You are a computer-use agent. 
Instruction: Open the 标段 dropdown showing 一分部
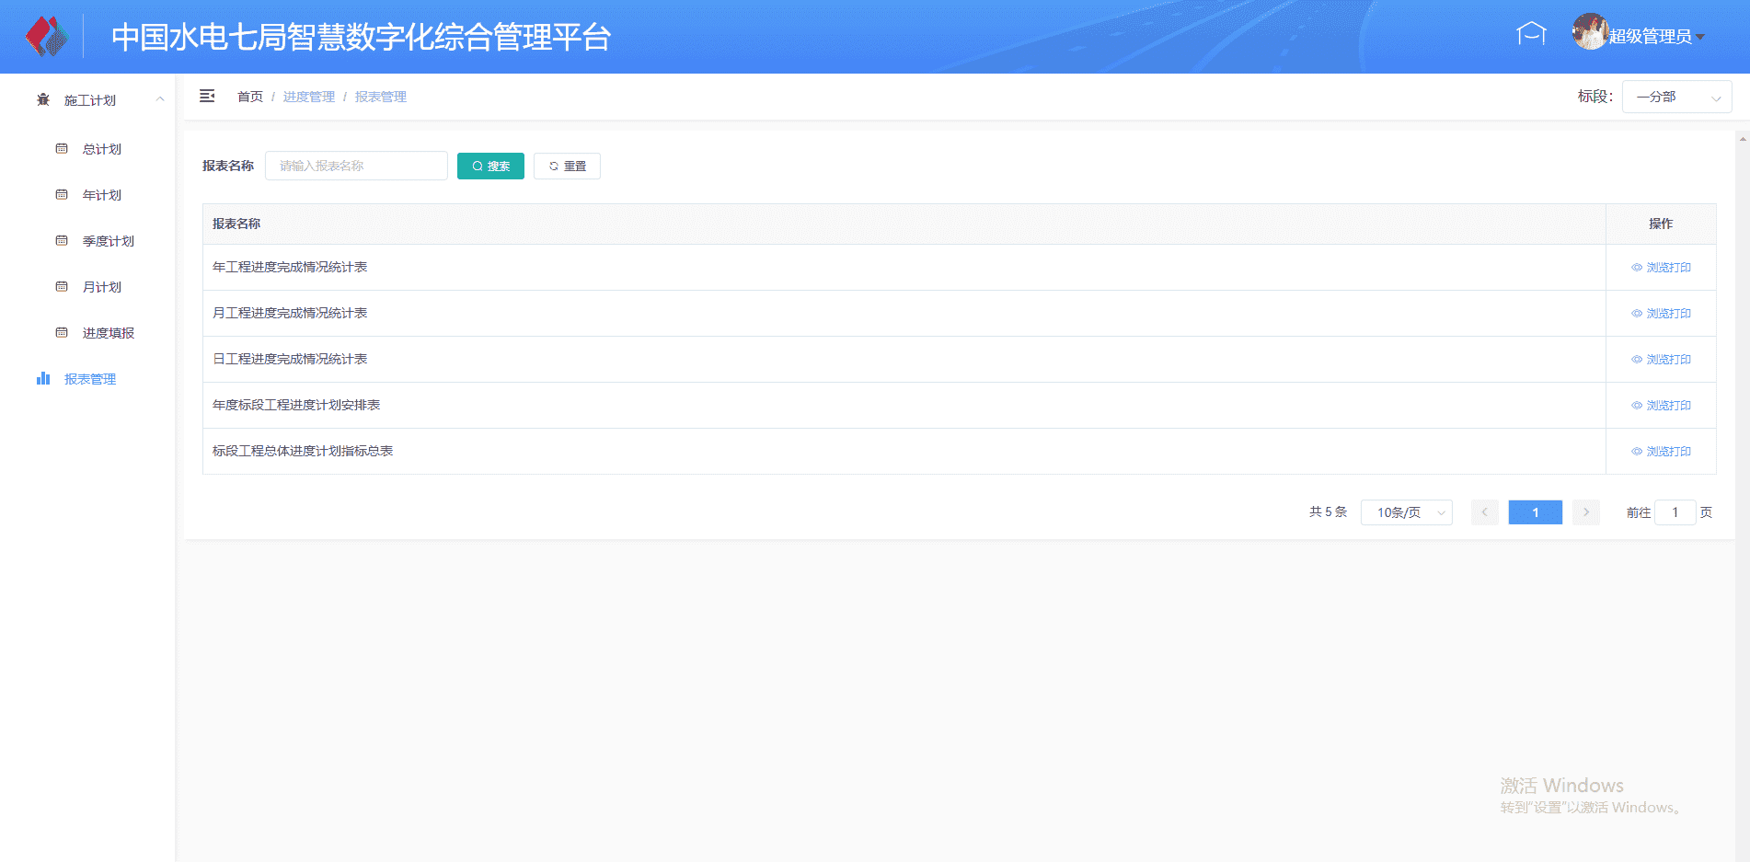[x=1676, y=97]
